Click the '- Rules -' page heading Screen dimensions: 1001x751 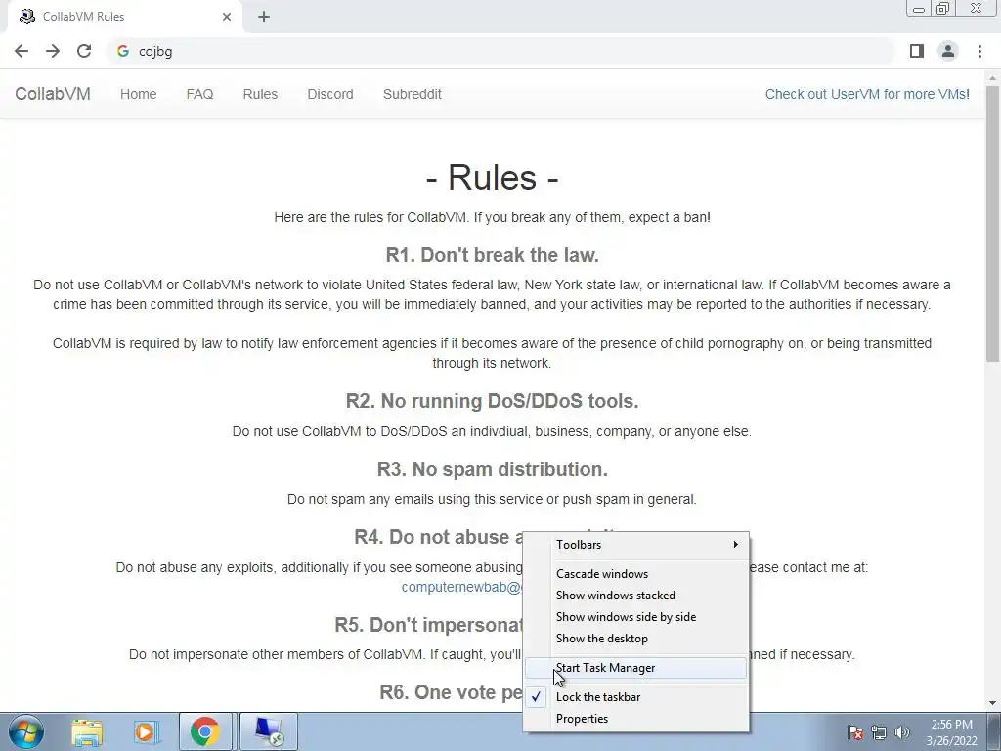[x=493, y=177]
